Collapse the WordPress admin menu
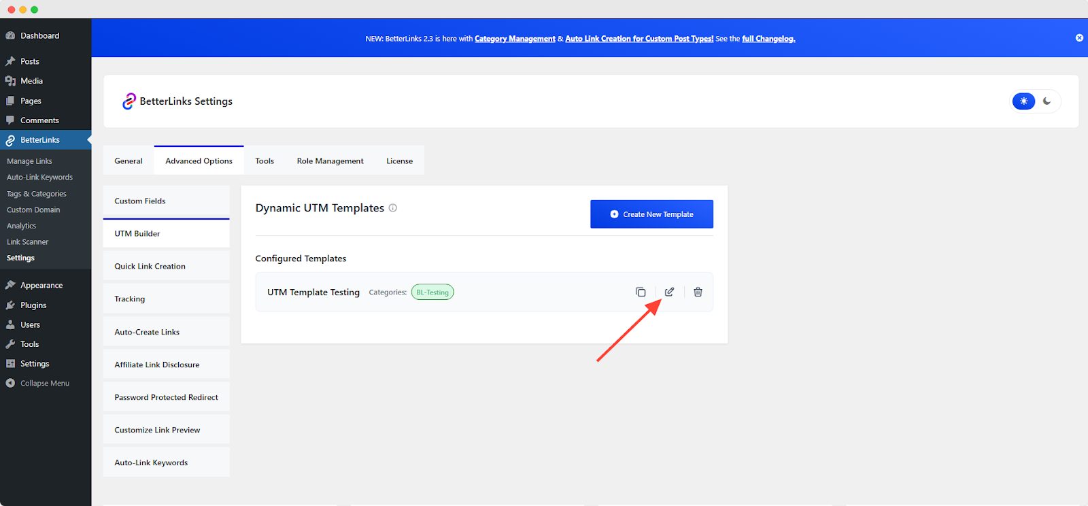 tap(46, 384)
